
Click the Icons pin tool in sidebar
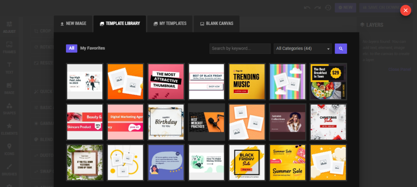[x=9, y=149]
